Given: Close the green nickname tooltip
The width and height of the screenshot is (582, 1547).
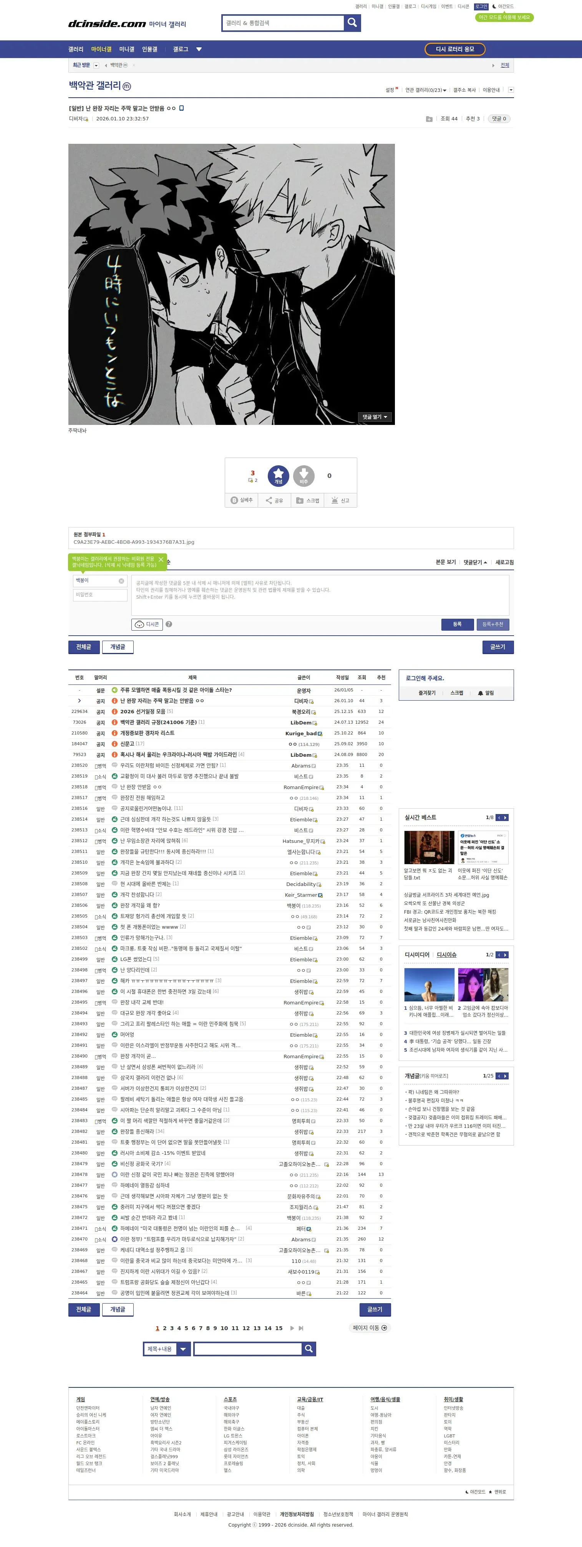Looking at the screenshot, I should point(161,559).
